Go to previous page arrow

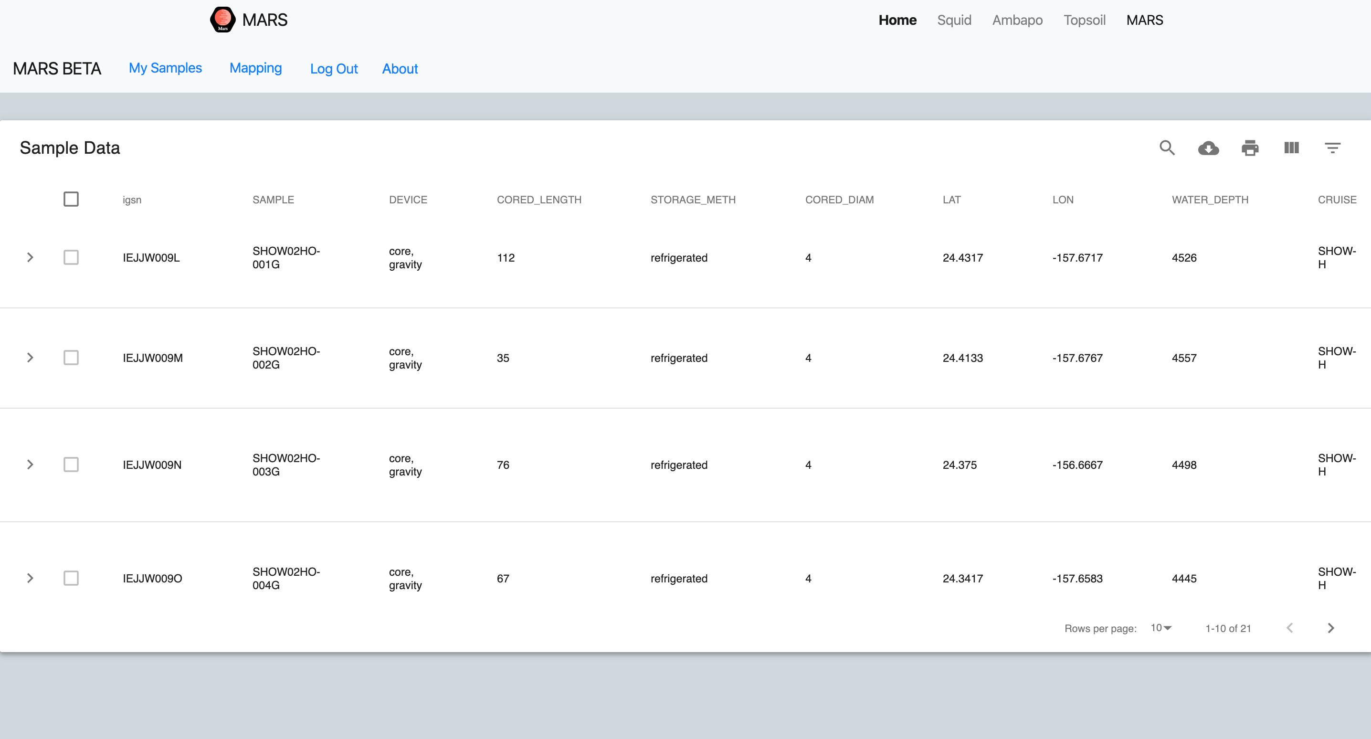(x=1289, y=628)
